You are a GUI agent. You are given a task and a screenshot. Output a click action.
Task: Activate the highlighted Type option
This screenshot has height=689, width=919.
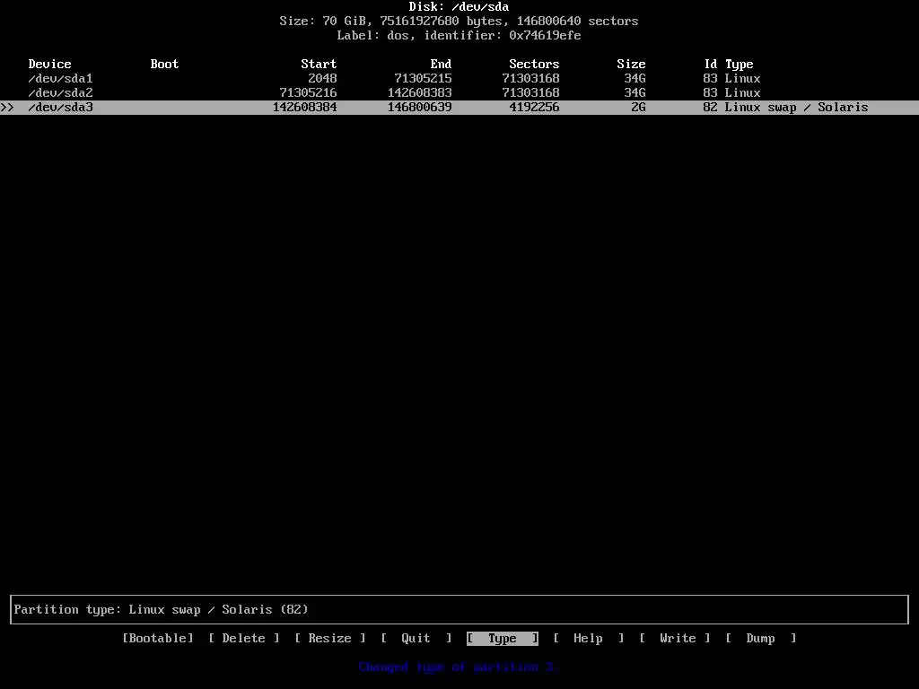(503, 638)
